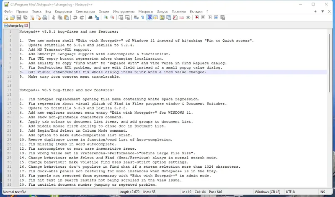
Task: Click Windows (CR LF) in the status bar
Action: [268, 192]
